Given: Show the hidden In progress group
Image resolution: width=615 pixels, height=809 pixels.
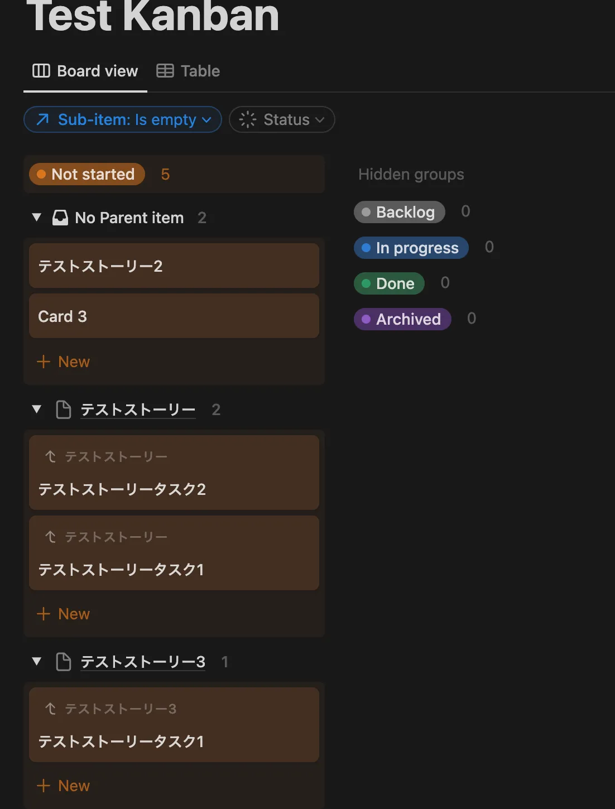Looking at the screenshot, I should pos(411,248).
